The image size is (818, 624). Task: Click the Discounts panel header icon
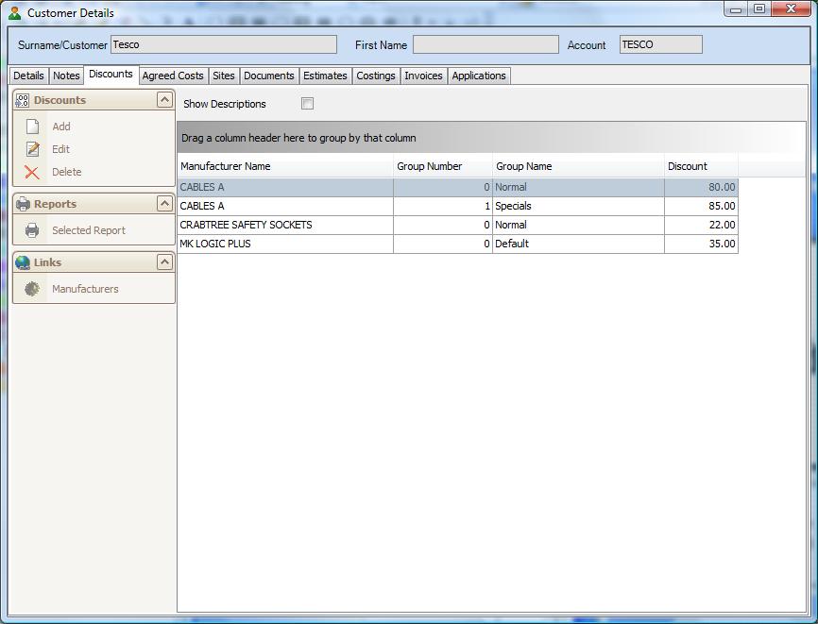tap(23, 100)
